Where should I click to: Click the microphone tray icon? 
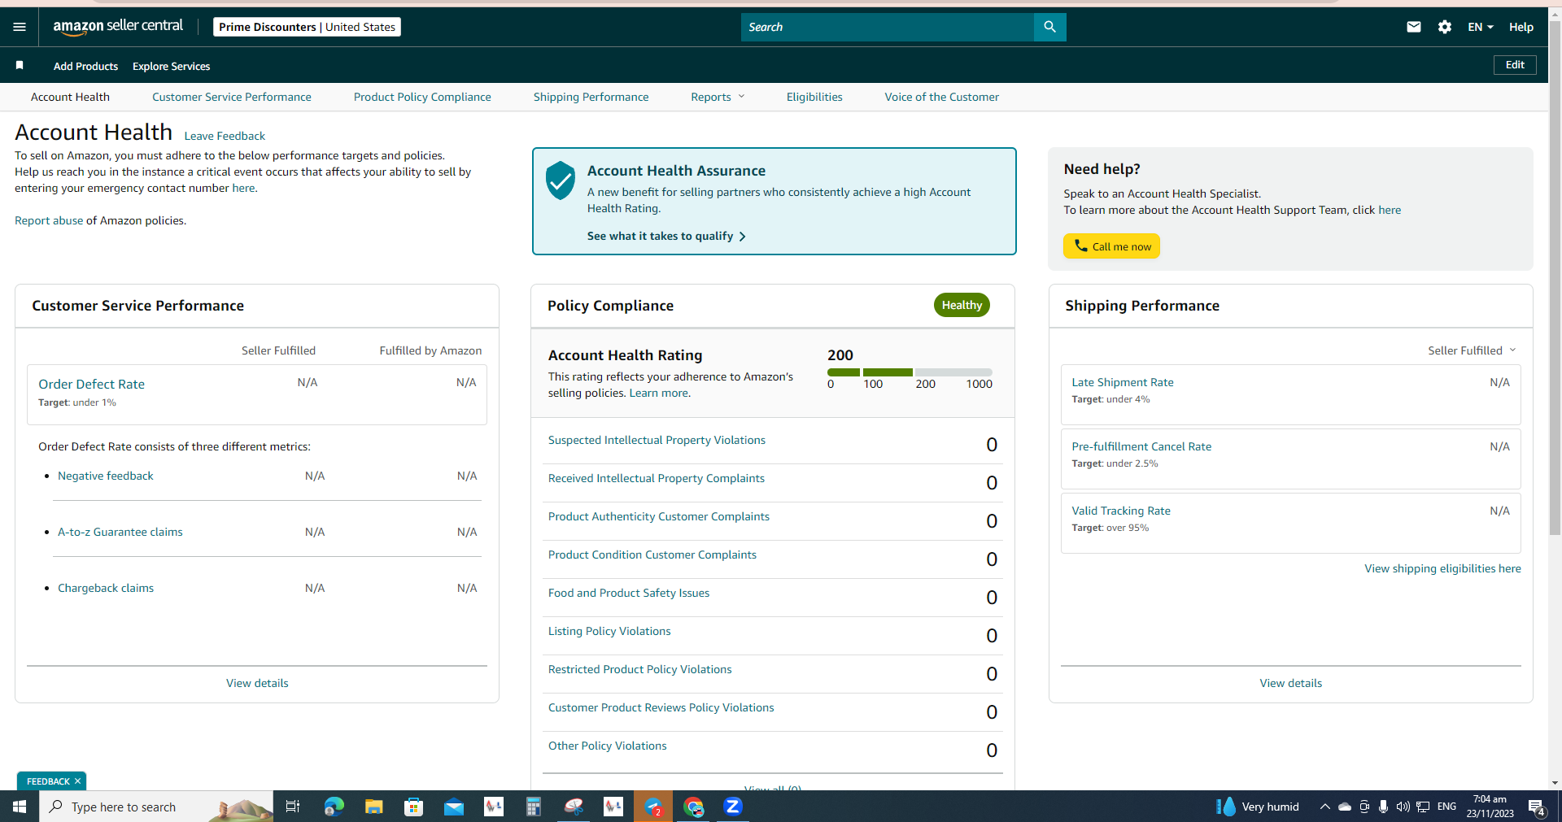(x=1383, y=807)
